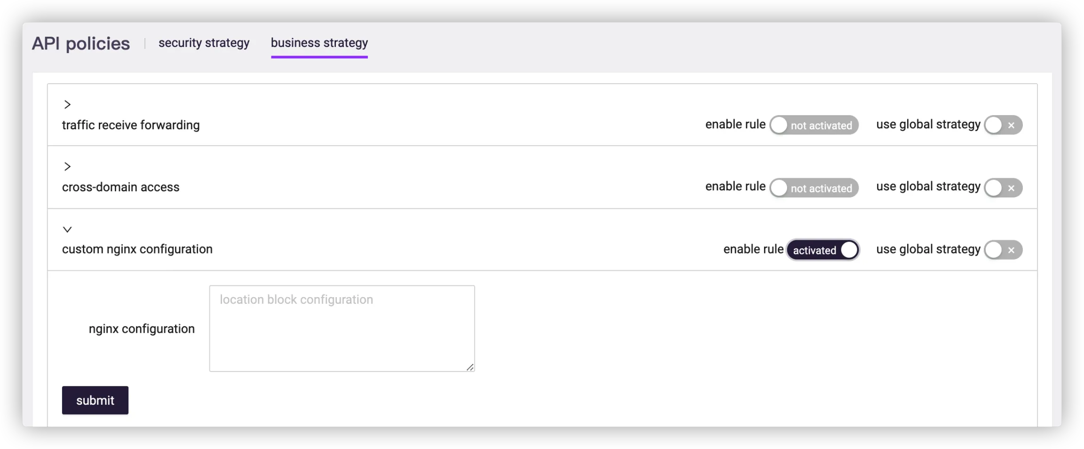Expand the traffic receive forwarding section
Image resolution: width=1084 pixels, height=449 pixels.
tap(67, 104)
